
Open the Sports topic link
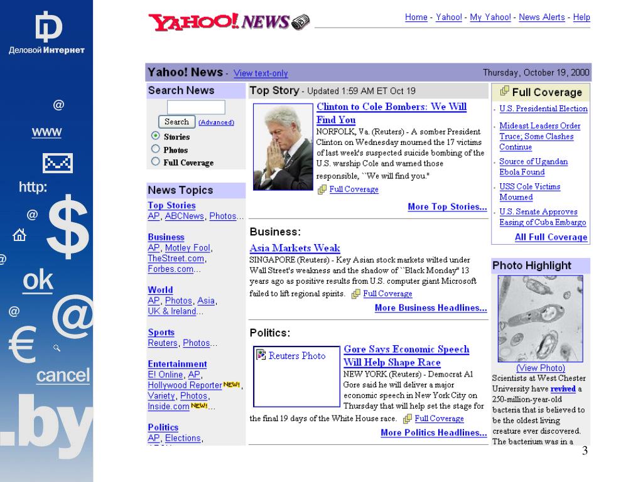coord(161,333)
